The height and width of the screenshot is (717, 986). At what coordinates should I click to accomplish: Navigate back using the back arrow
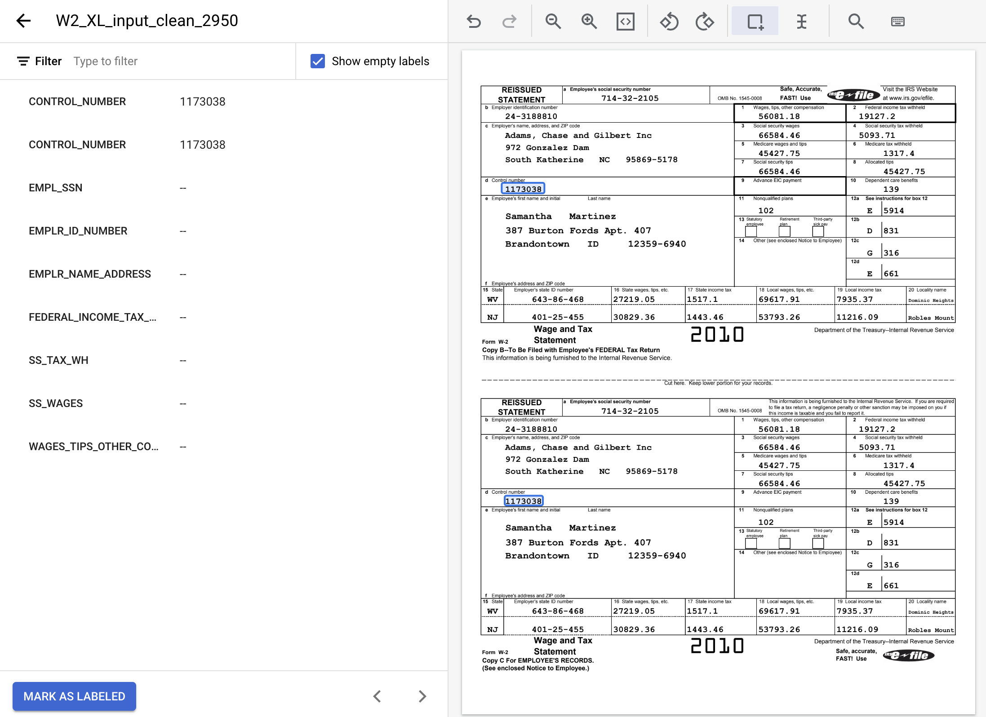pos(23,21)
